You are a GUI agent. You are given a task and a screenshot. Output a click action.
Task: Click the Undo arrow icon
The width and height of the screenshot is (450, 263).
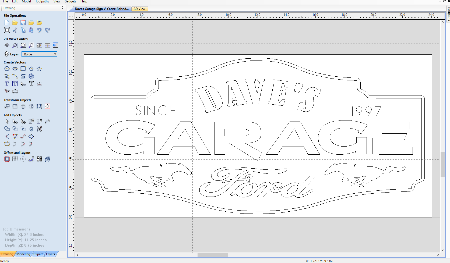click(39, 30)
